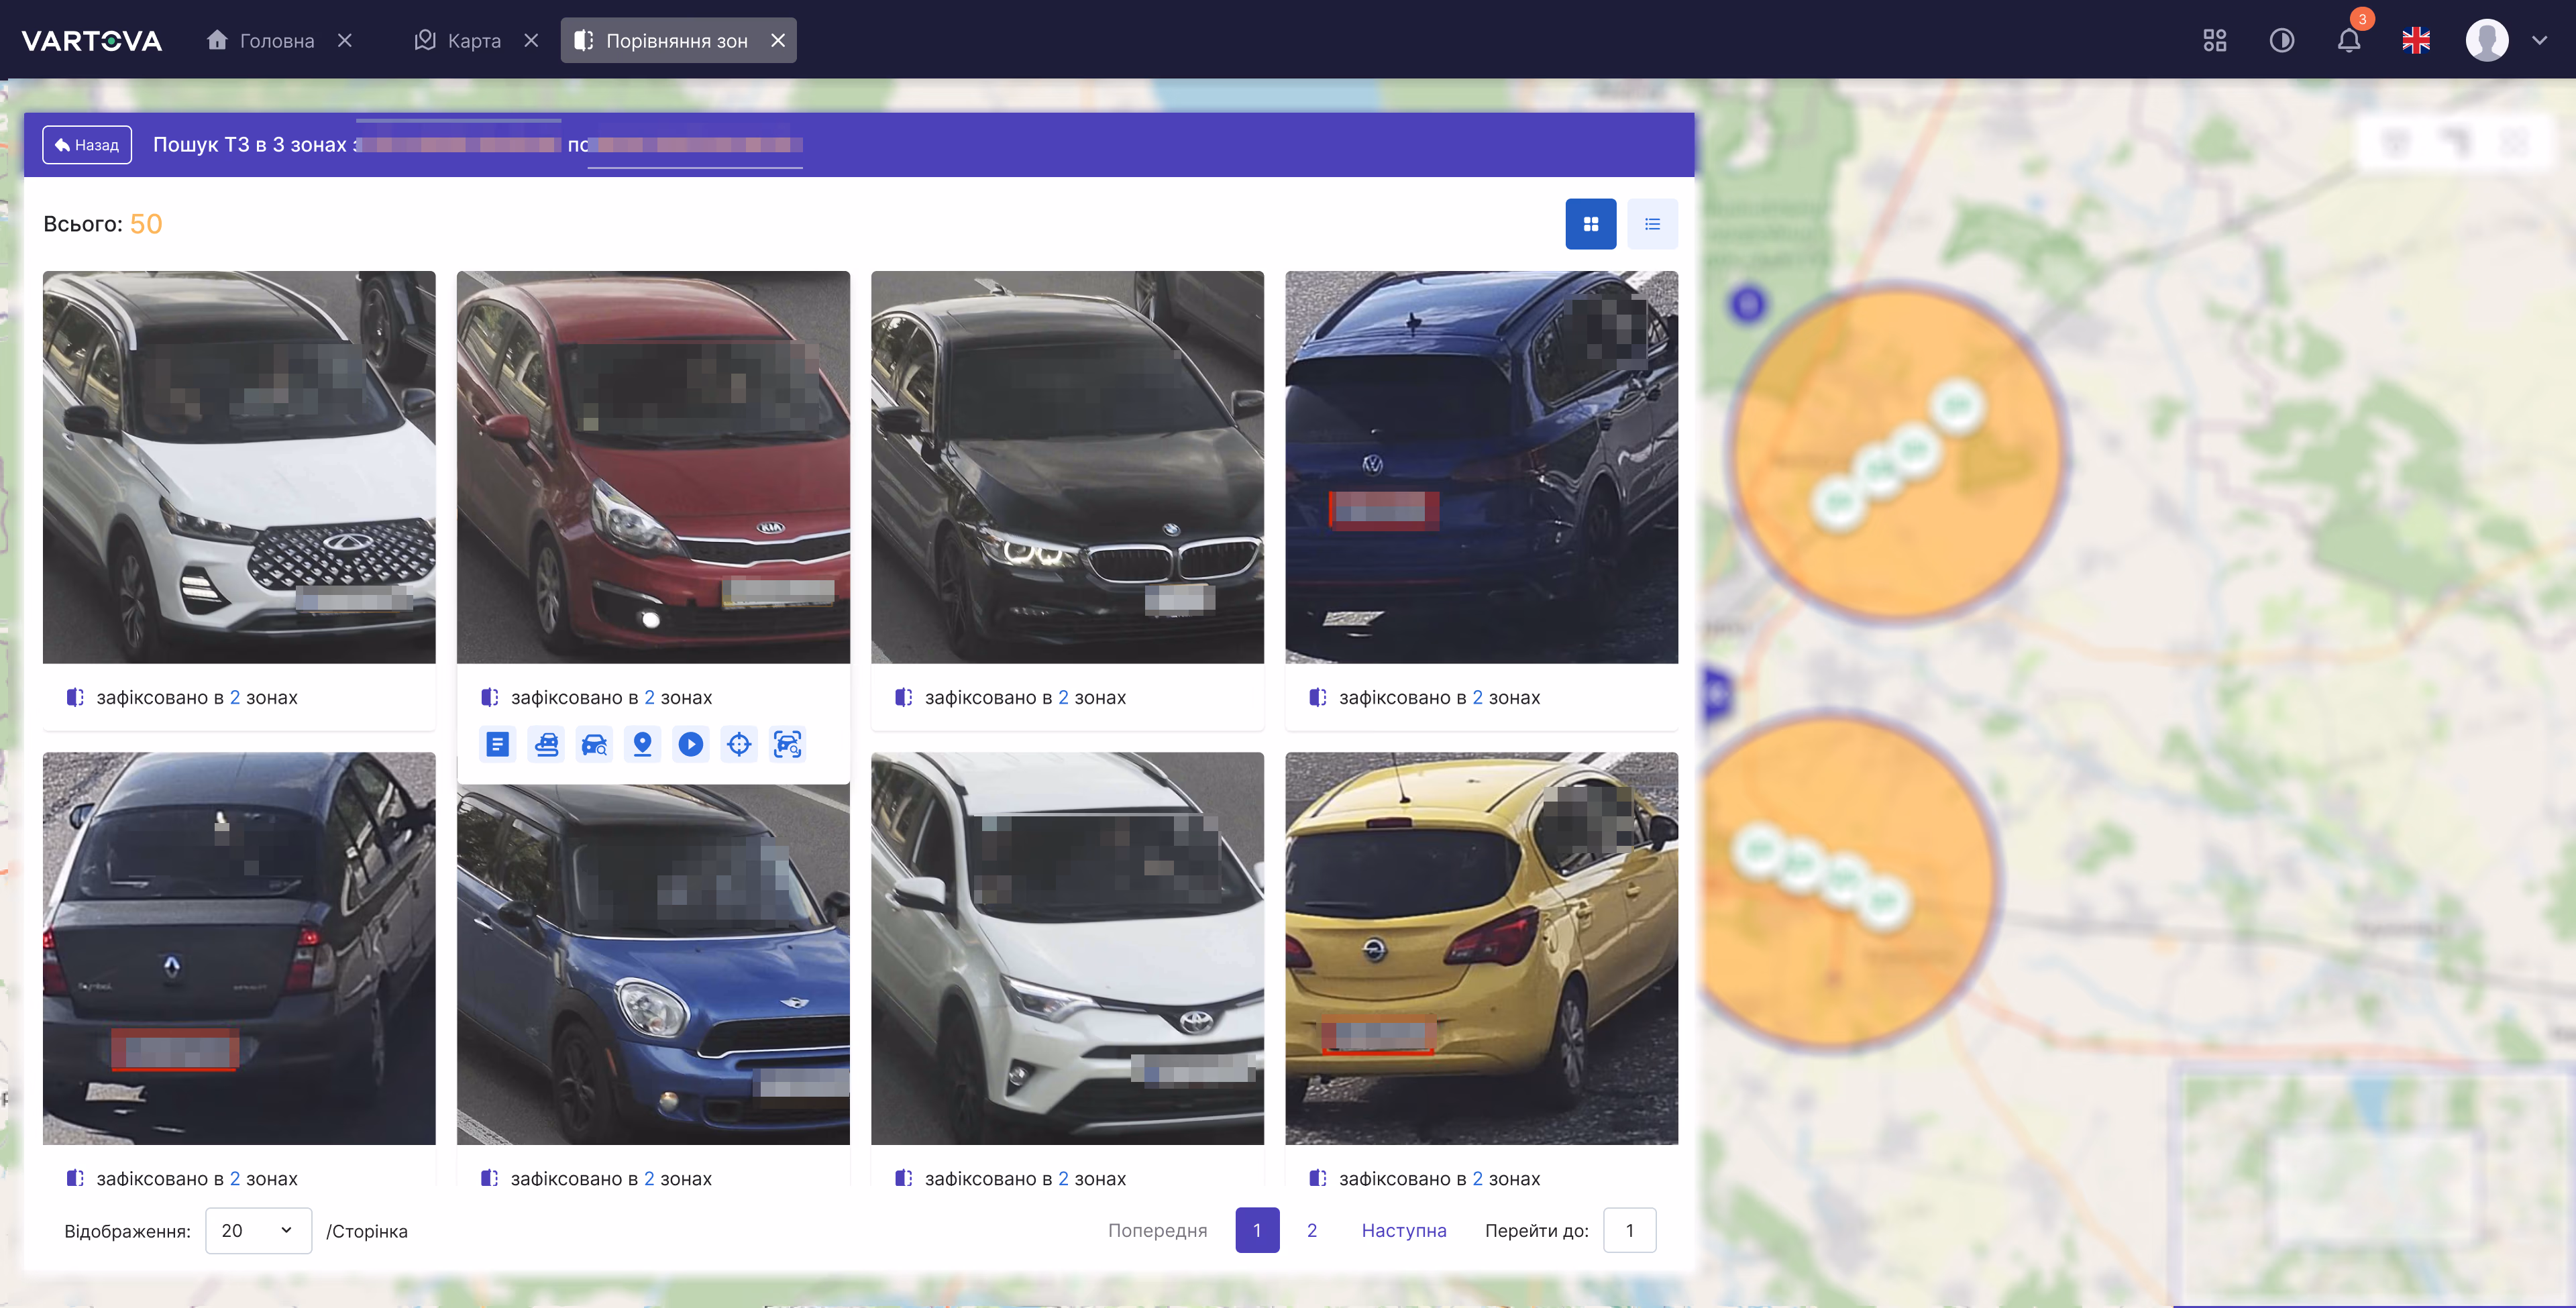Viewport: 2576px width, 1308px height.
Task: Show location pin icon under the red Kia
Action: 643,744
